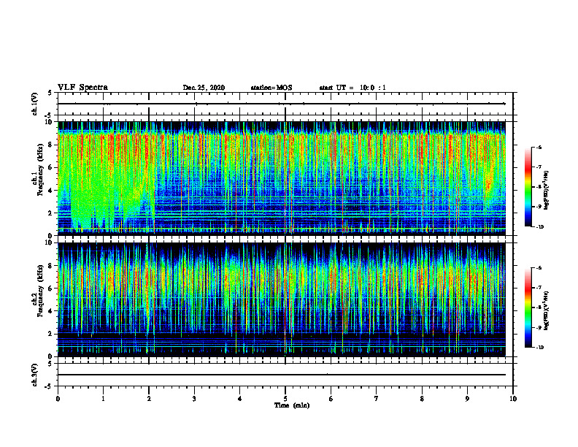Click the "ch.3(V)" axis label
578x447 pixels.
point(35,375)
